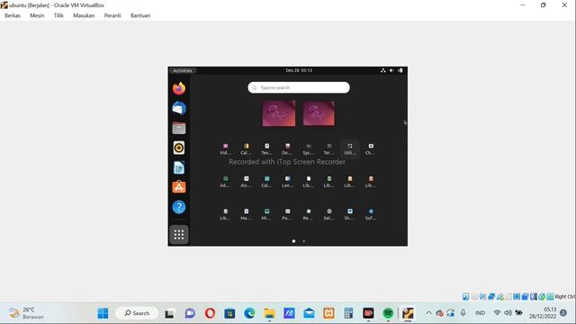Click the Windows taskbar Search box

(x=137, y=313)
